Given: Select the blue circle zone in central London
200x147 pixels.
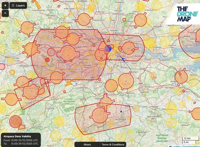Looking at the screenshot, I should pyautogui.click(x=108, y=48).
